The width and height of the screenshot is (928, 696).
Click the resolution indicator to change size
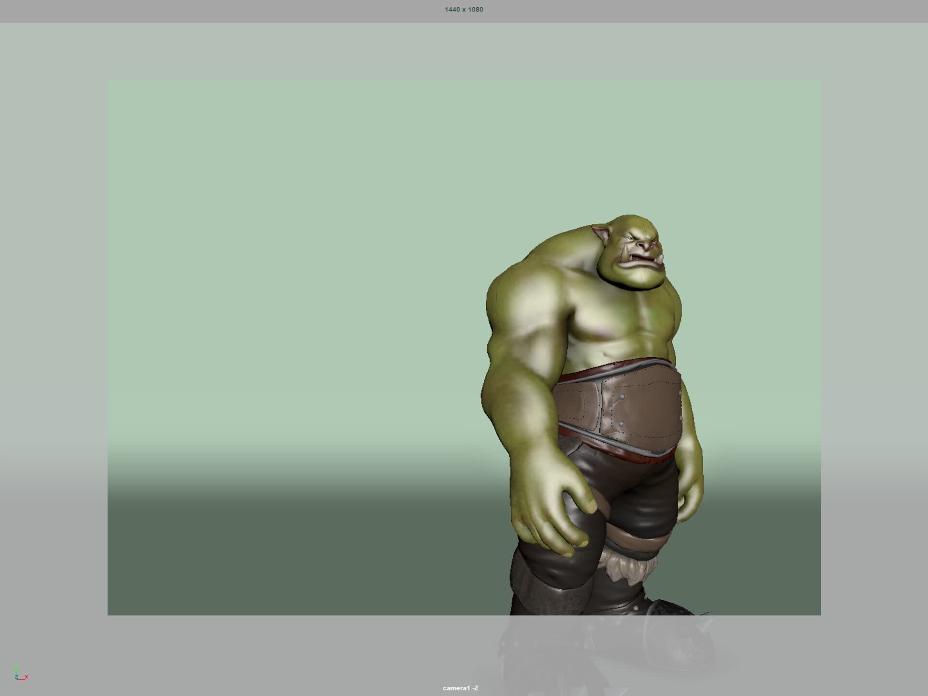[x=464, y=9]
